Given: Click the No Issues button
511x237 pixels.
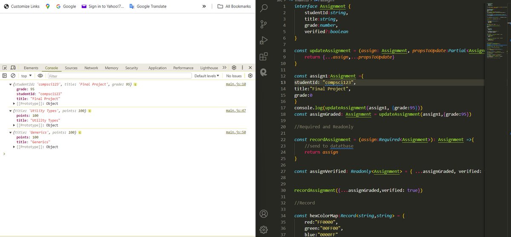Looking at the screenshot, I should coord(234,75).
